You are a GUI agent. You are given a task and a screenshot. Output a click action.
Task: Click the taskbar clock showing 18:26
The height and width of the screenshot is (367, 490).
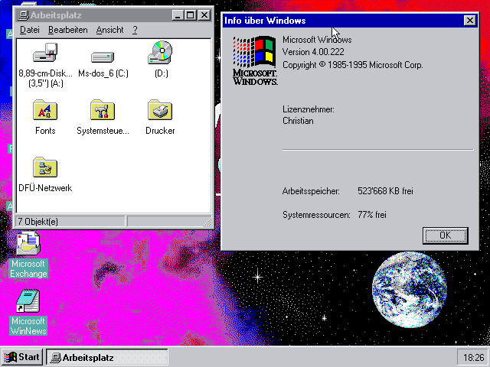473,357
